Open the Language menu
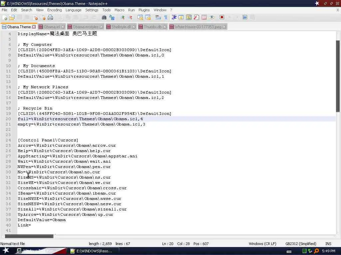This screenshot has height=255, width=341. [x=73, y=10]
